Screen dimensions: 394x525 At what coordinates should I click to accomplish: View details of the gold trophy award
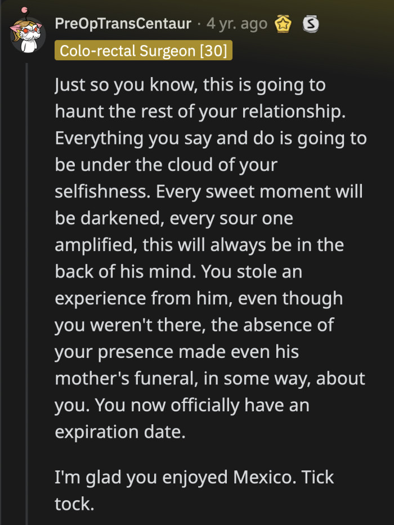(283, 25)
